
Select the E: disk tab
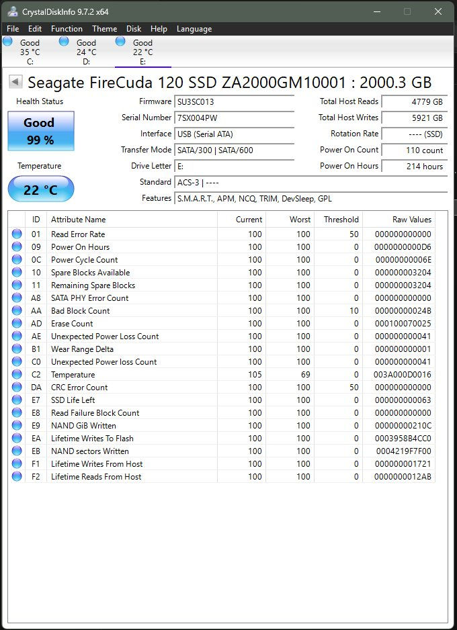(x=142, y=52)
